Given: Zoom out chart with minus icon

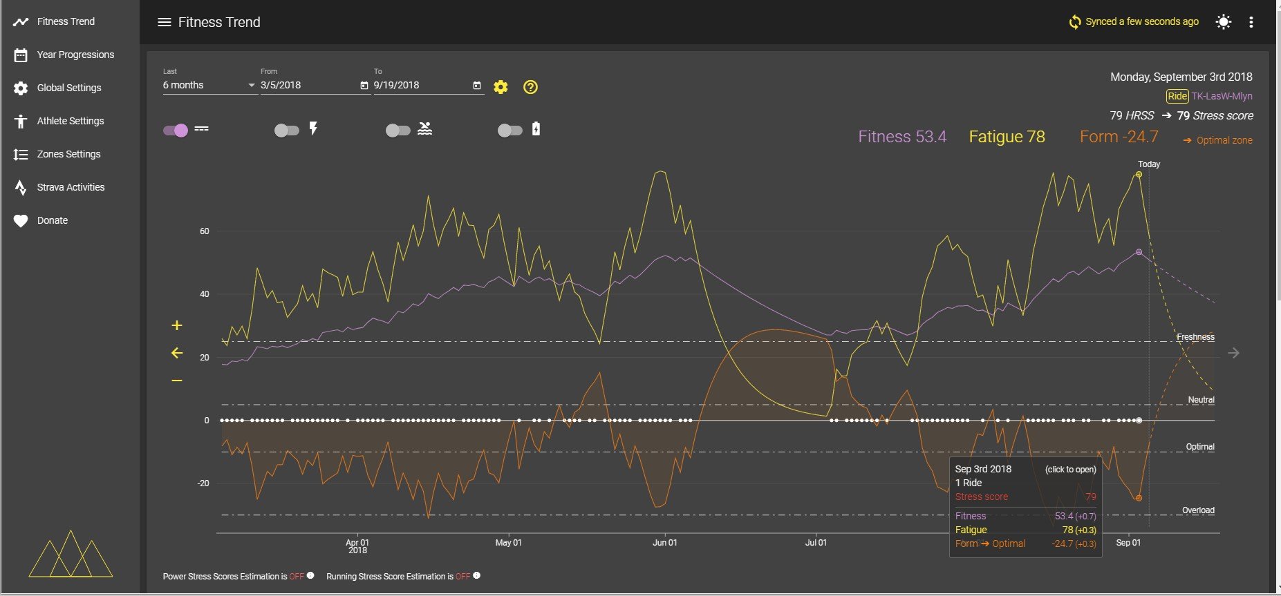Looking at the screenshot, I should point(177,381).
